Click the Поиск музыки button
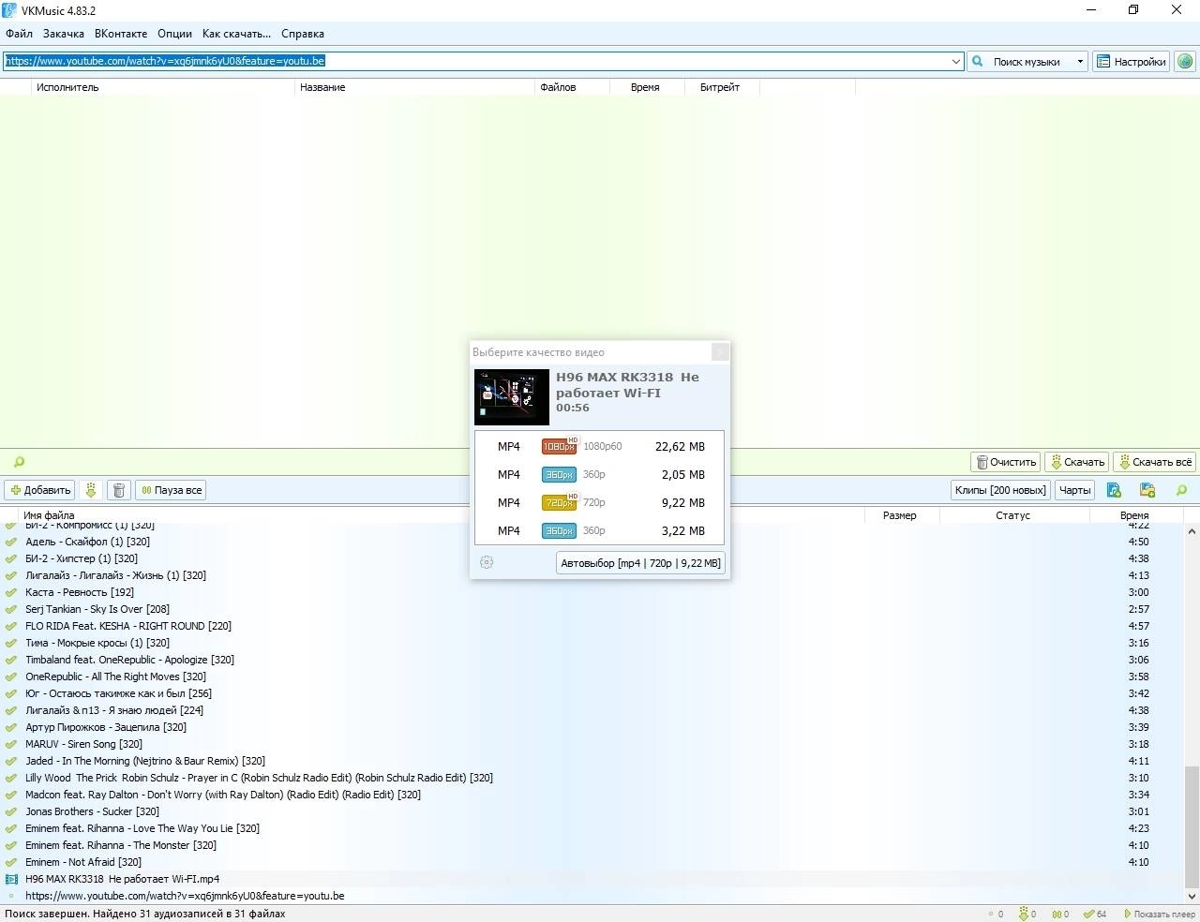1200x922 pixels. [x=1020, y=61]
